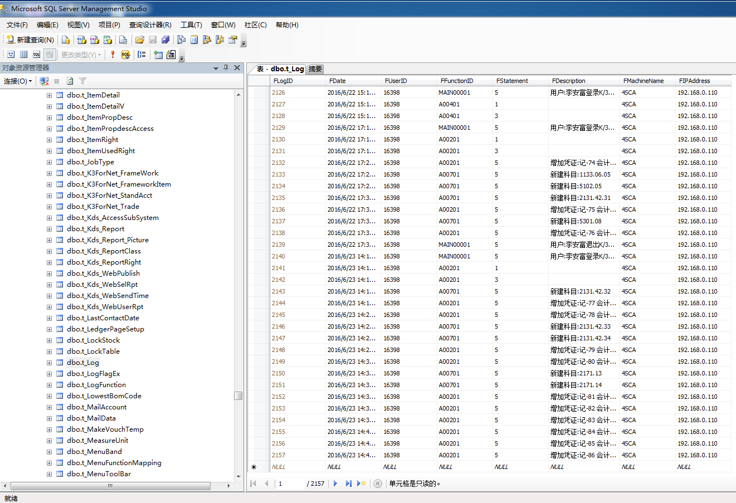Image resolution: width=736 pixels, height=503 pixels.
Task: Pin the Object Explorer panel
Action: pos(226,68)
